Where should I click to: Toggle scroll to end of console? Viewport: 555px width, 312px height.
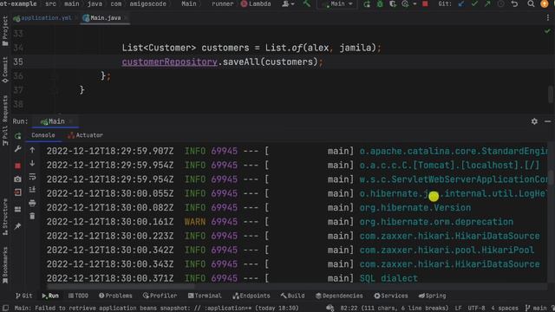(x=32, y=190)
